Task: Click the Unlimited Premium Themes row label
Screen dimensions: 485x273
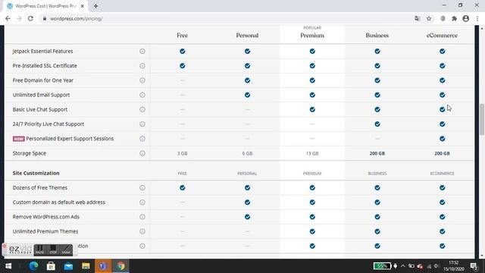Action: pos(45,231)
